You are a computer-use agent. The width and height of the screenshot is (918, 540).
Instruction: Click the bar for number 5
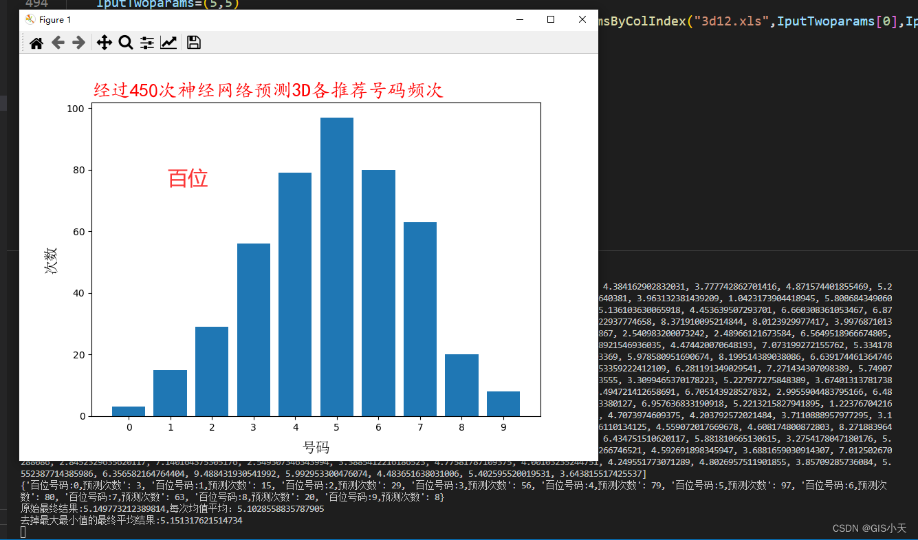click(x=337, y=267)
